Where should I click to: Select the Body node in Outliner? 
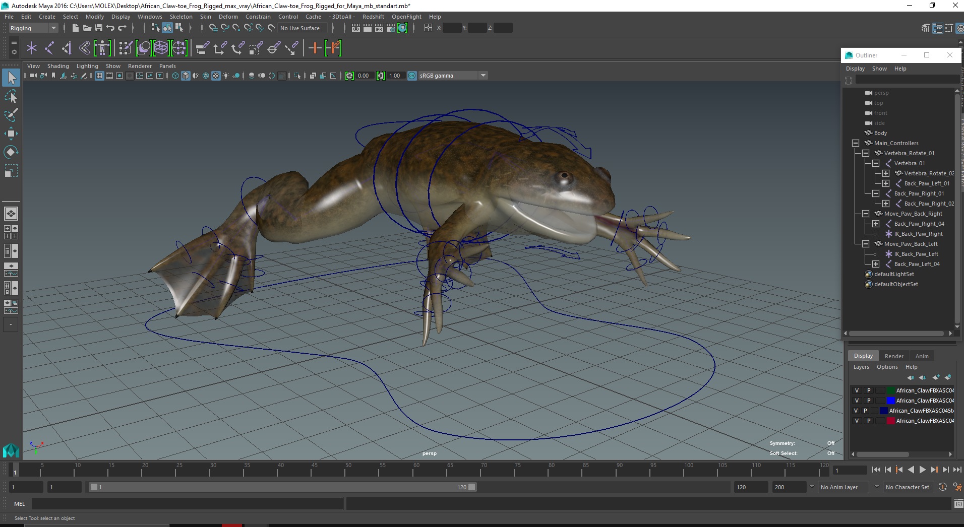(x=880, y=133)
